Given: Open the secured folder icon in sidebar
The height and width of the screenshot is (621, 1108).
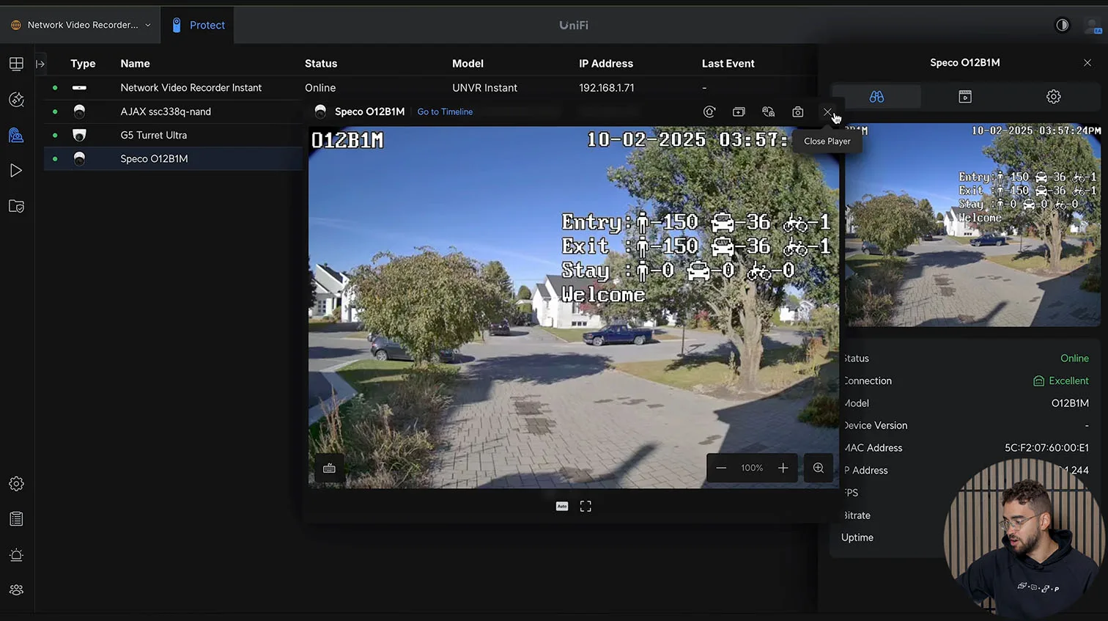Looking at the screenshot, I should tap(16, 207).
